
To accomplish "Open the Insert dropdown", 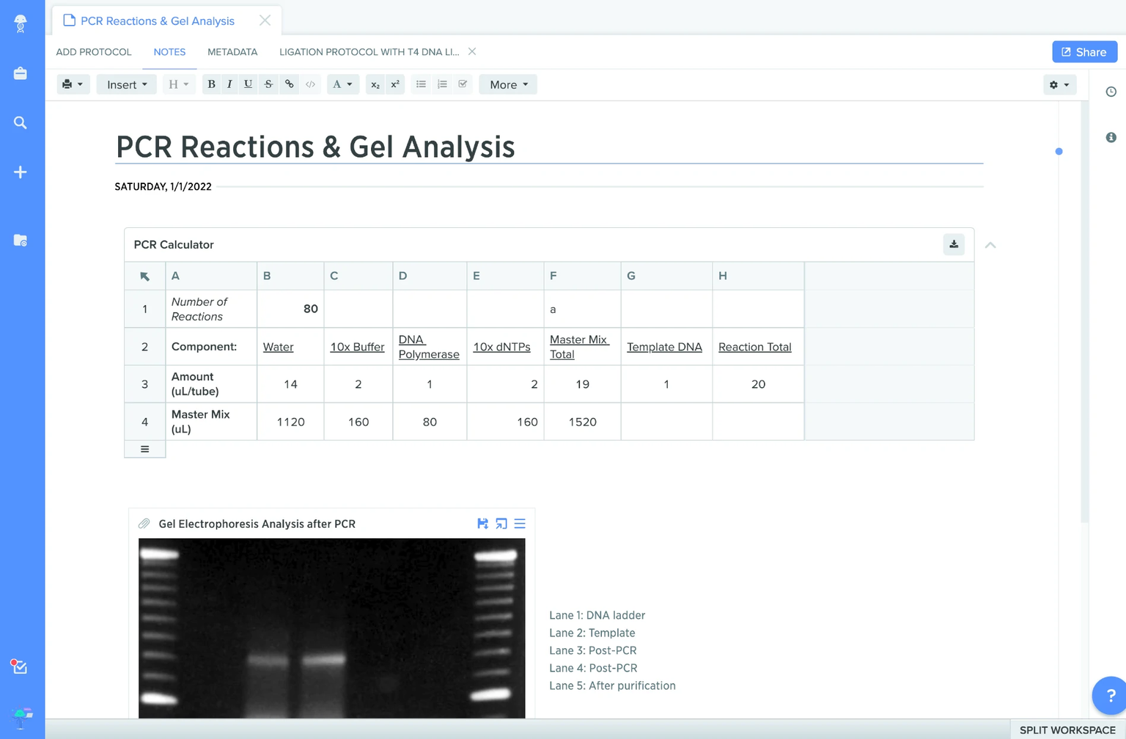I will [x=127, y=84].
